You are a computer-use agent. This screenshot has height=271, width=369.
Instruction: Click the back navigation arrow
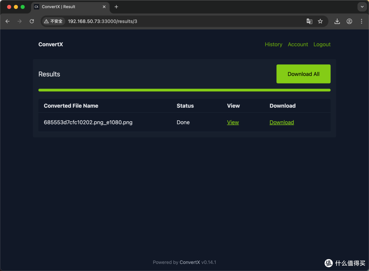click(x=8, y=21)
